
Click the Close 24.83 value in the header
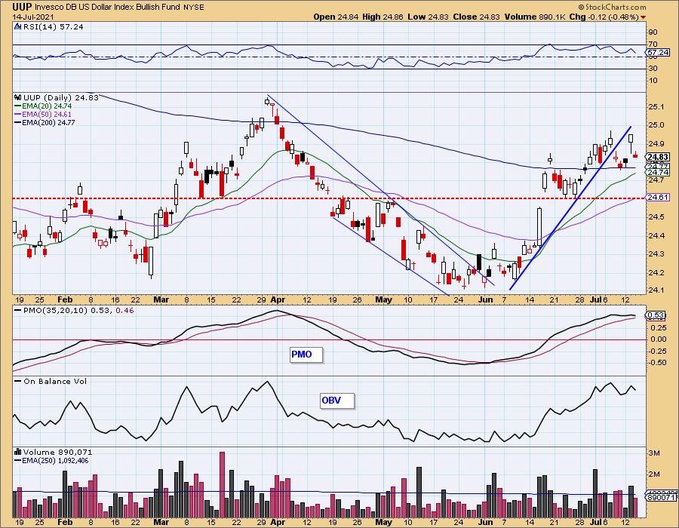(x=476, y=17)
